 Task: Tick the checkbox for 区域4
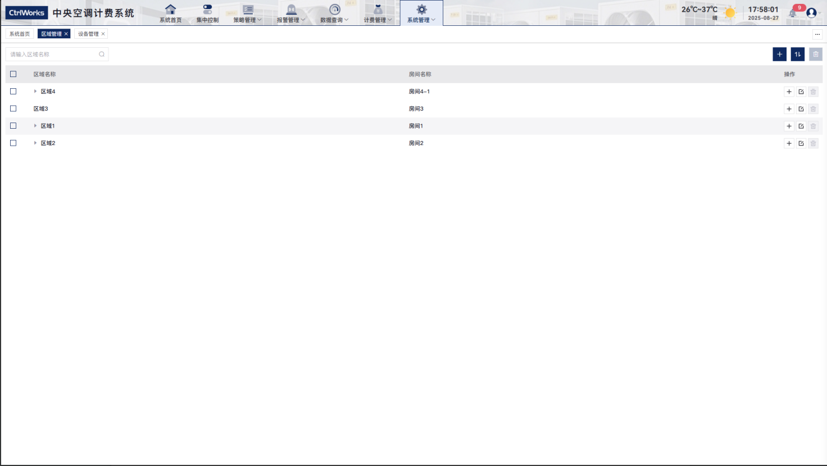(x=13, y=91)
